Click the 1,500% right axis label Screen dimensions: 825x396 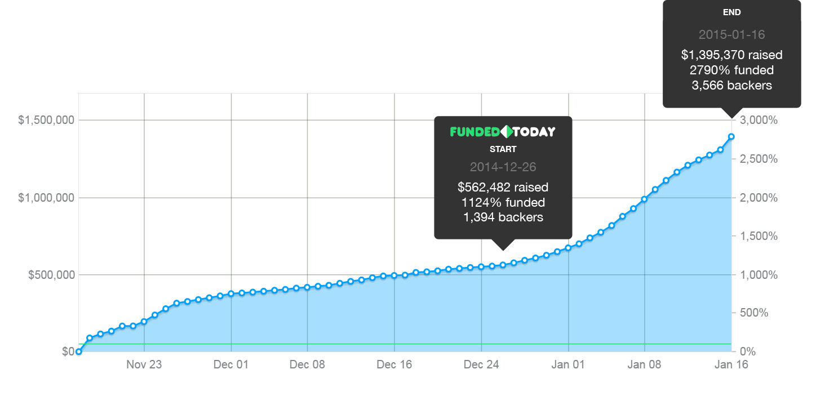[x=759, y=236]
